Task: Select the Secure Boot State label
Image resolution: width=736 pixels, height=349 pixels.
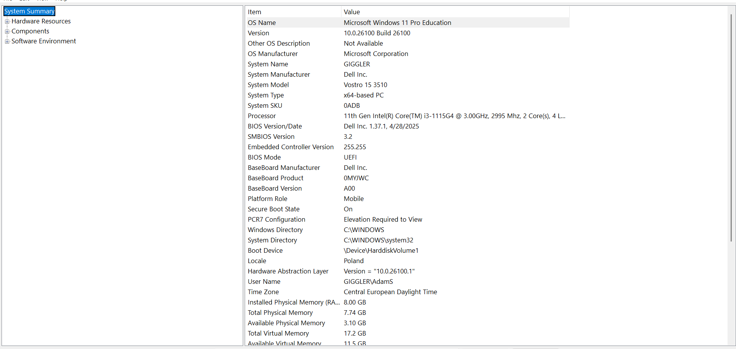Action: coord(274,209)
